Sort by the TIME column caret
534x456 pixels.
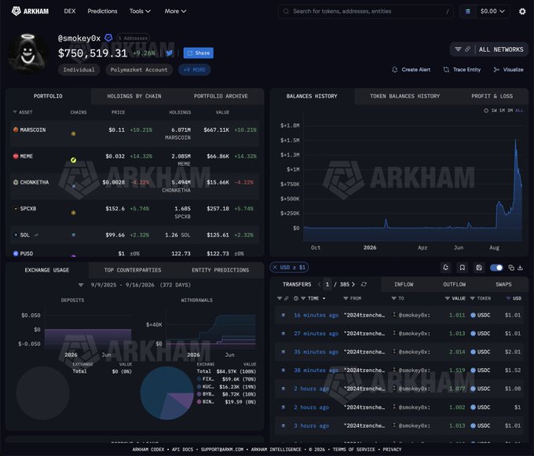coord(324,298)
